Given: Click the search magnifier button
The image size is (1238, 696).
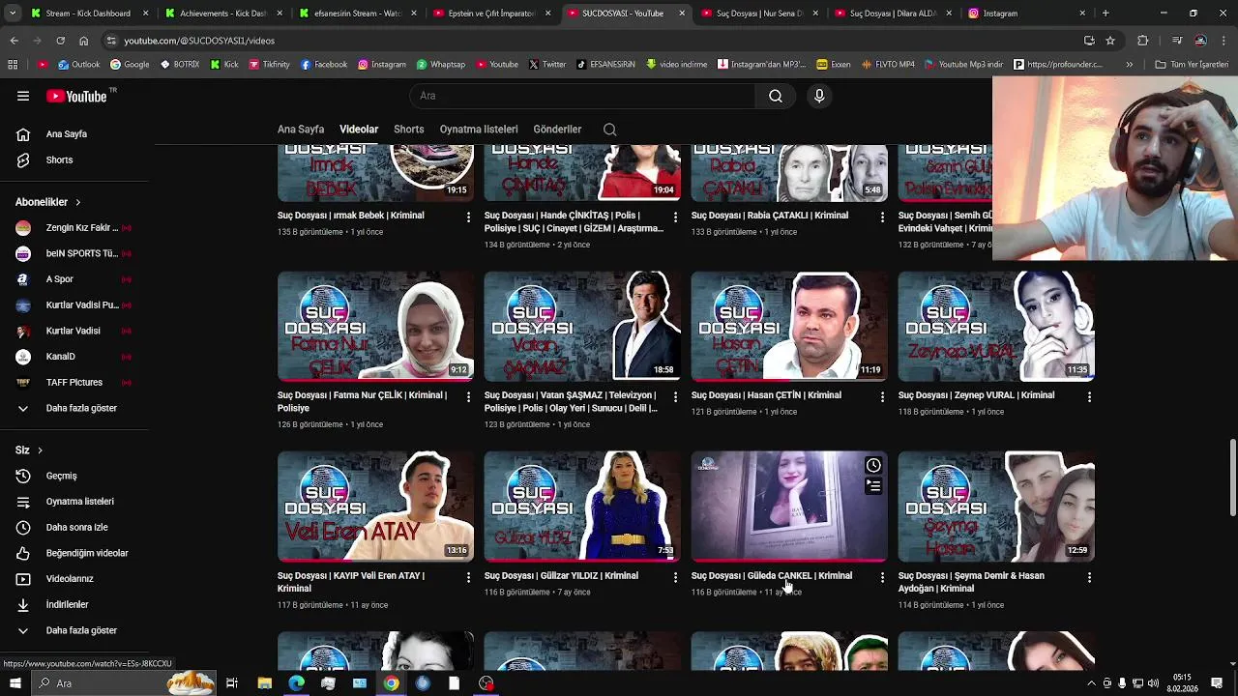Looking at the screenshot, I should [776, 96].
